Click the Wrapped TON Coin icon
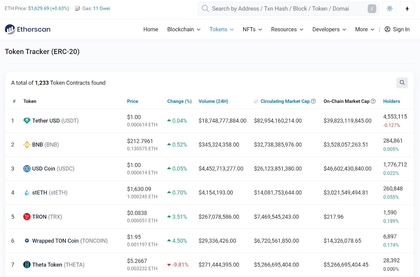The width and height of the screenshot is (420, 277). 27,241
